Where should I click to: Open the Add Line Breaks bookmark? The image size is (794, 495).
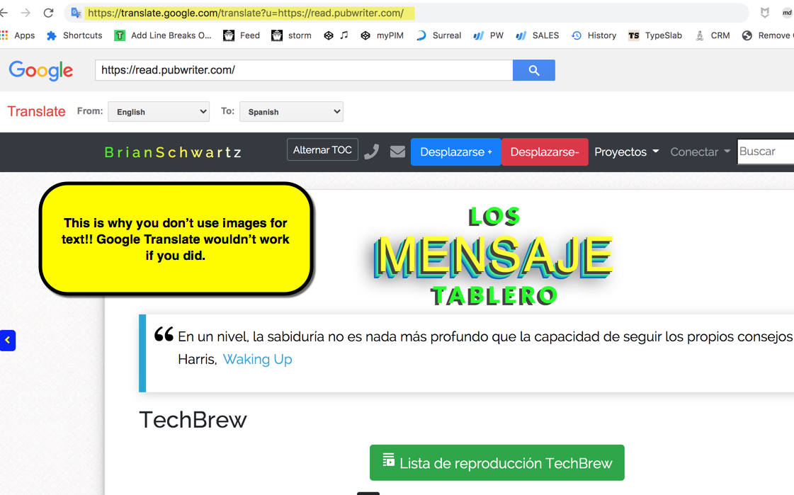tap(162, 35)
